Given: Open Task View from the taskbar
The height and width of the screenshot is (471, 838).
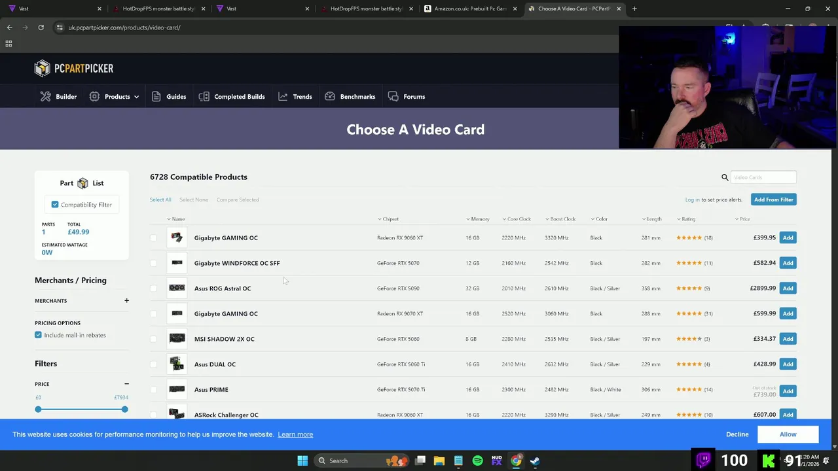Looking at the screenshot, I should pyautogui.click(x=420, y=461).
